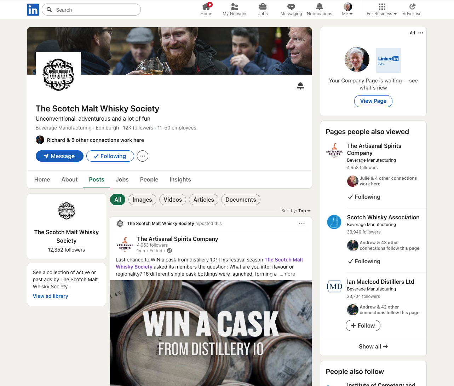Open Scotch Whisky Association page title
The width and height of the screenshot is (454, 386).
coord(383,217)
